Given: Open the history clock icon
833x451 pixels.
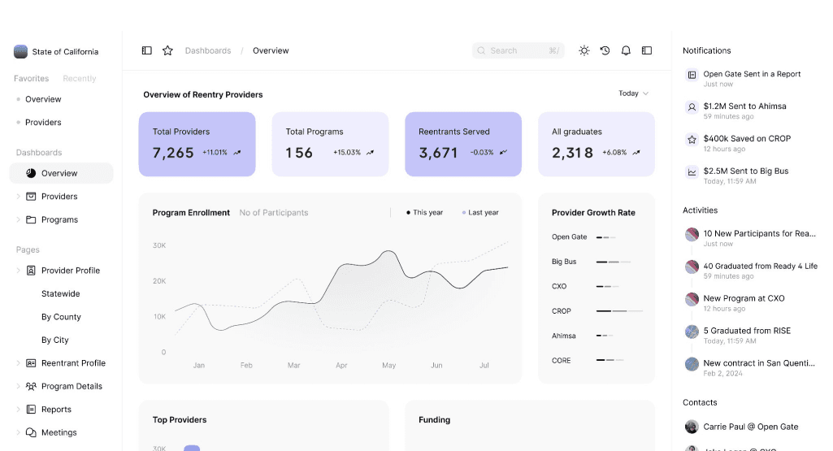Looking at the screenshot, I should pos(605,50).
